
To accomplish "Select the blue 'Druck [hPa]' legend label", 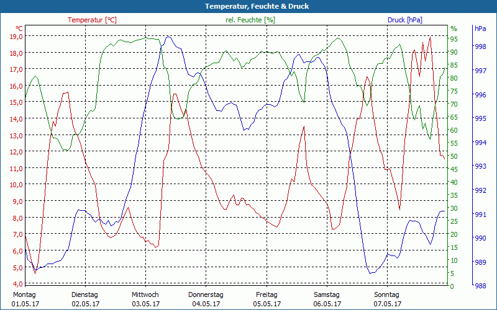I will [405, 20].
